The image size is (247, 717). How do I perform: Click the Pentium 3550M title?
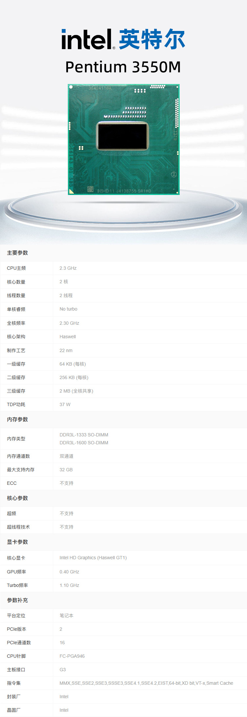tap(123, 67)
